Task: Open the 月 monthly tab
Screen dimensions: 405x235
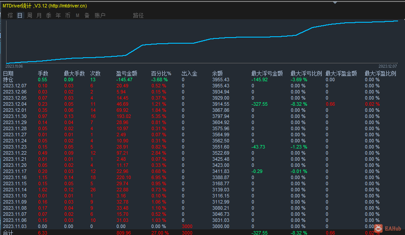Action: 39,16
